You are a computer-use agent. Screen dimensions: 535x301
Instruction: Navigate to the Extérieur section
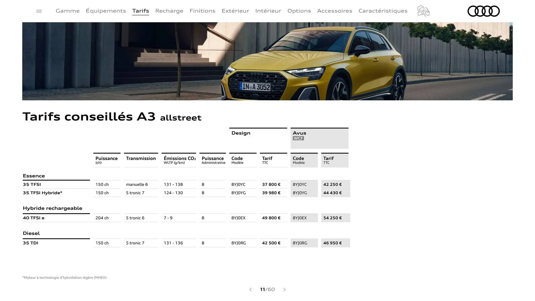coord(235,11)
